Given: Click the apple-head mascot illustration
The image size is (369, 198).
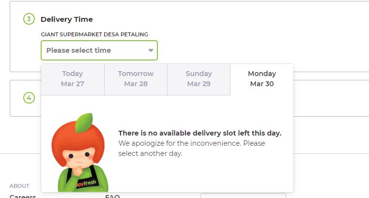Looking at the screenshot, I should 79,152.
